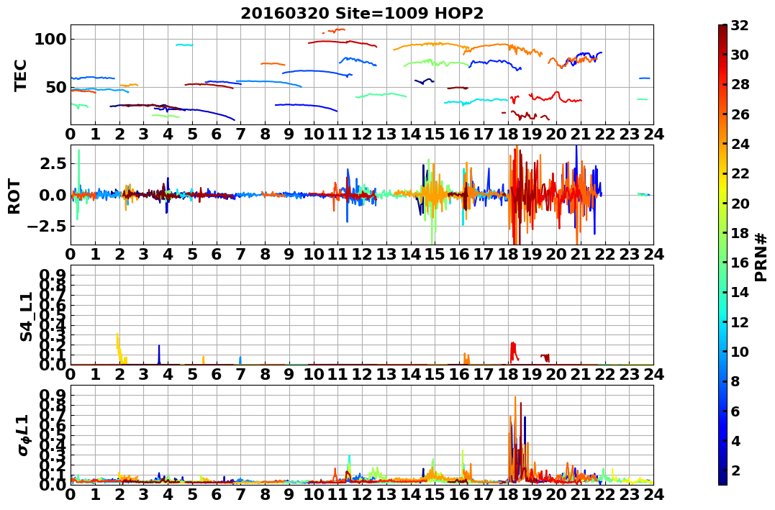The width and height of the screenshot is (775, 510).
Task: Click the colorbar tick label 32
Action: [x=740, y=25]
